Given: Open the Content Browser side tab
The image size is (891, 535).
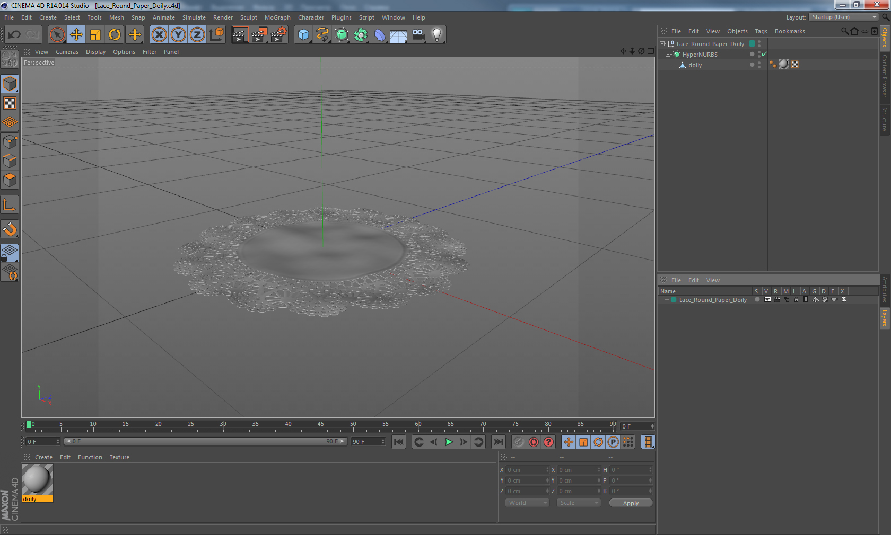Looking at the screenshot, I should (885, 75).
